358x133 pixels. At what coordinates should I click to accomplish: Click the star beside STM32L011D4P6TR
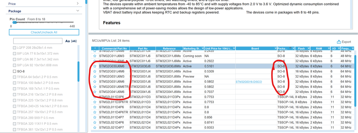point(95,112)
